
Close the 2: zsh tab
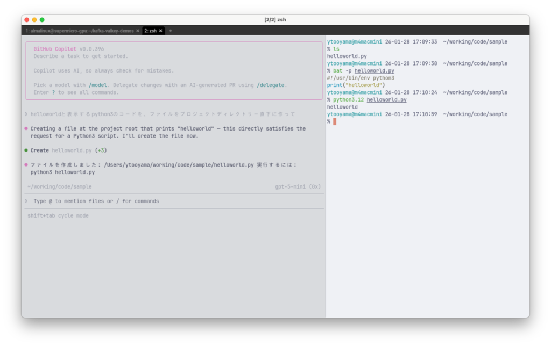[160, 31]
